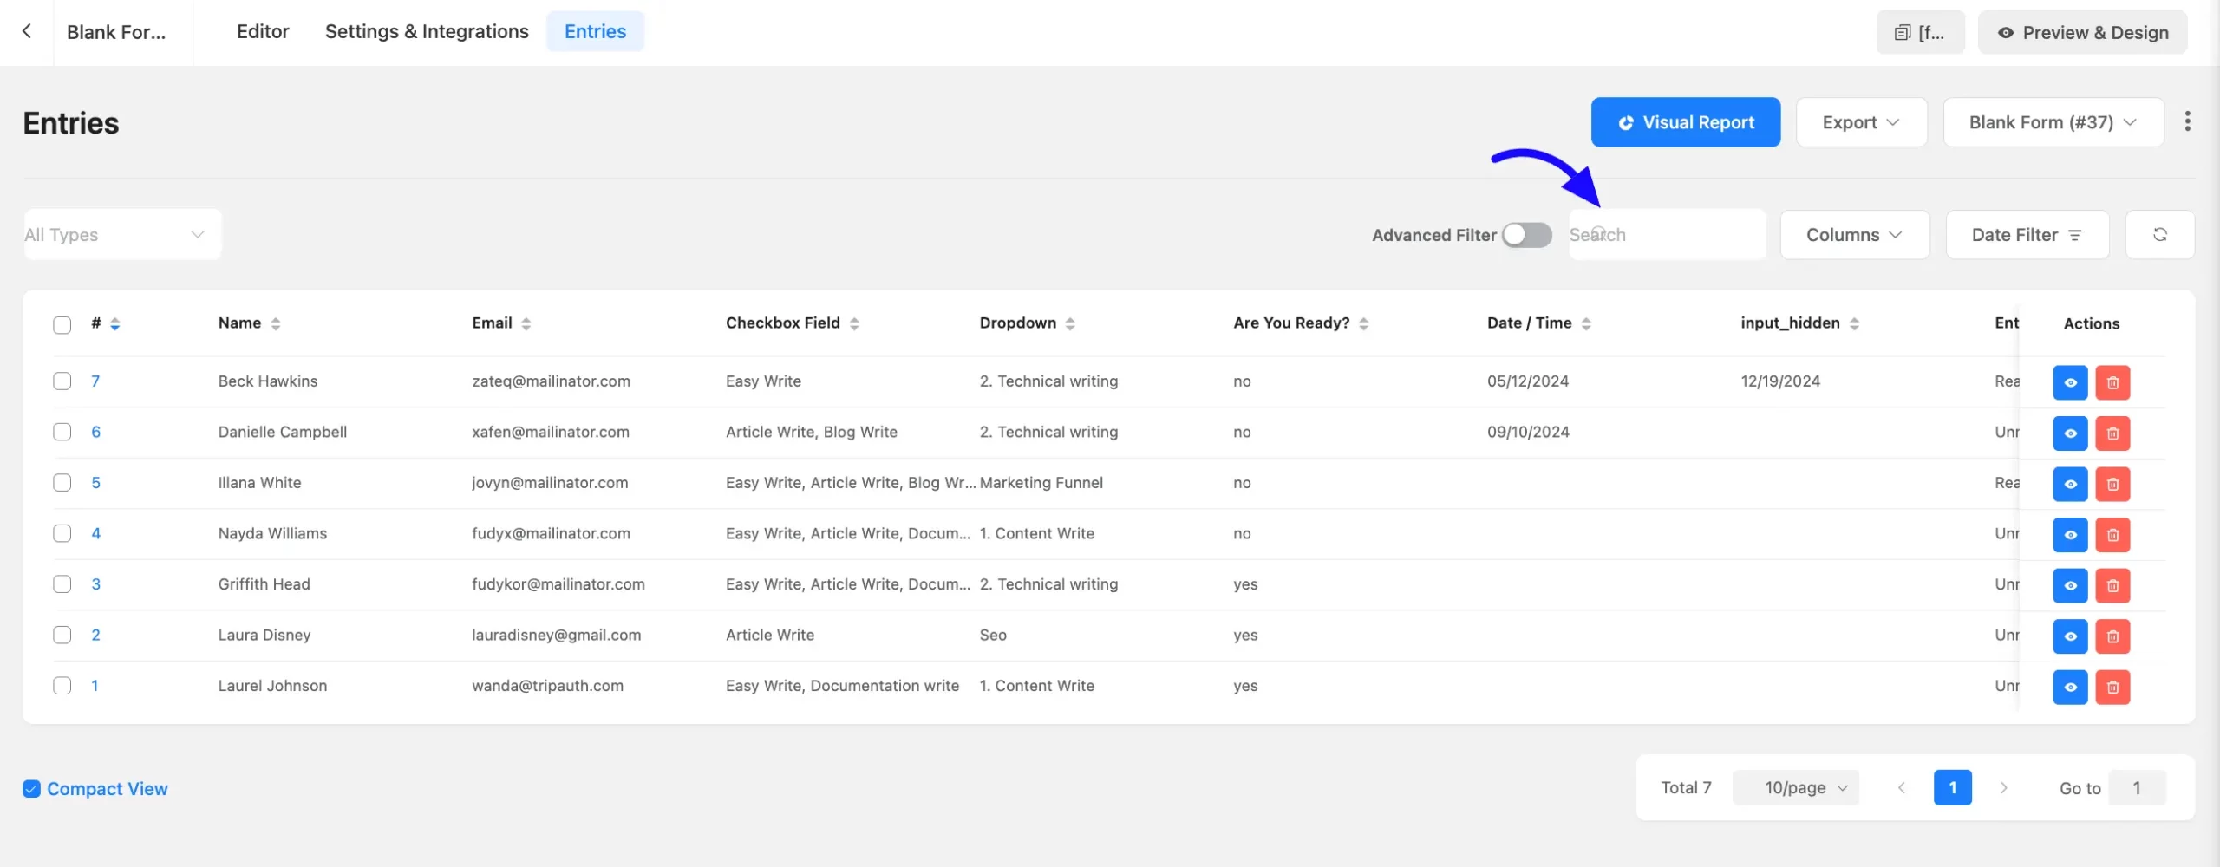Switch to the Editor tab
Screen dimensions: 2220x867
tap(263, 31)
